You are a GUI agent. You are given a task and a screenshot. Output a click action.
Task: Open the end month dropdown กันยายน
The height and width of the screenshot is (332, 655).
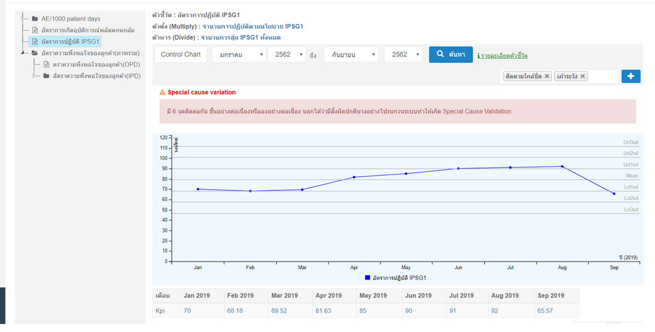(x=350, y=54)
